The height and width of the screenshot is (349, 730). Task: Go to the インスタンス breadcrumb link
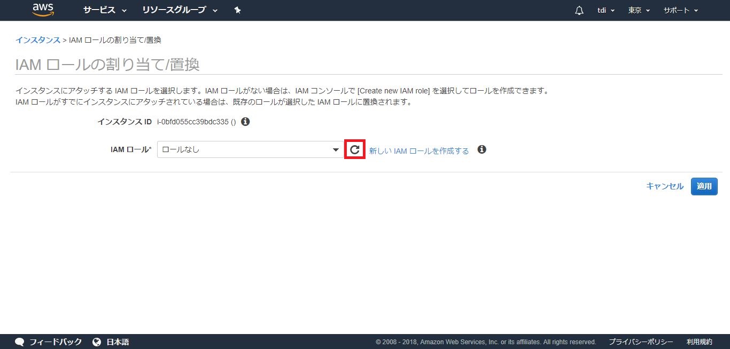[37, 40]
